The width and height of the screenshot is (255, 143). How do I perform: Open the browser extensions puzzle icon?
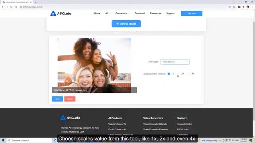tap(243, 7)
